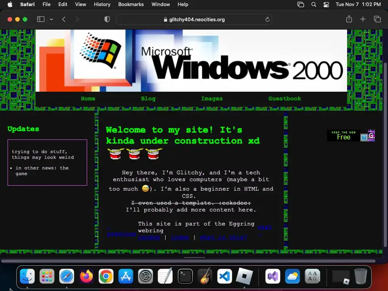Screen dimensions: 388x291
Task: Open Control Center
Action: (x=326, y=5)
